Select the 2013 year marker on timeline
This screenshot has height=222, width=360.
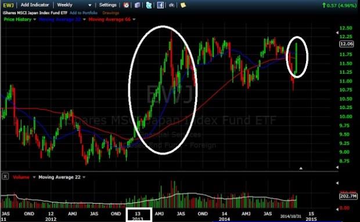(138, 216)
